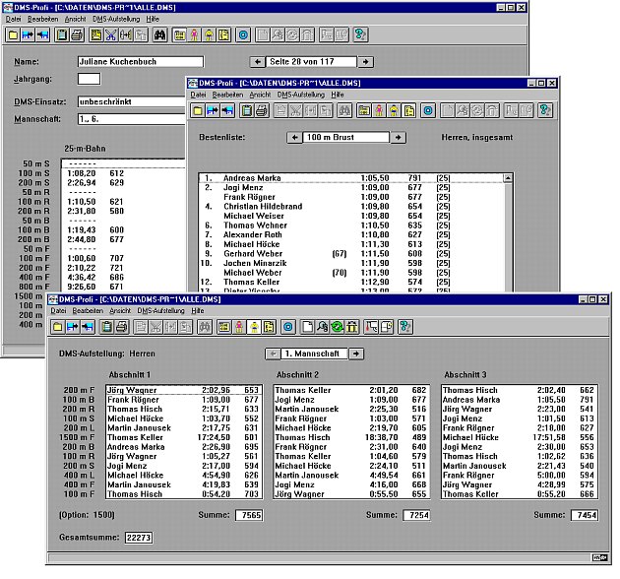This screenshot has width=620, height=579.
Task: Click the magnifier search icon in the front window toolbar
Action: 322,327
